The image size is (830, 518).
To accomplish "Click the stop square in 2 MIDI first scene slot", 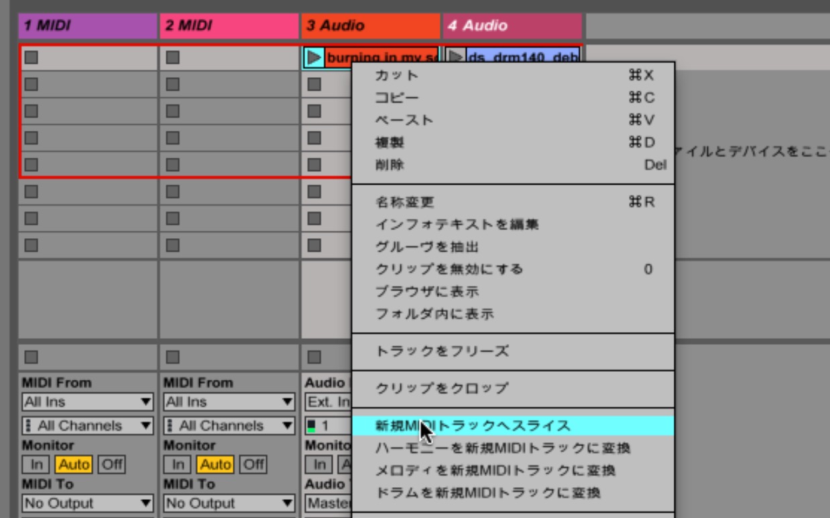I will [173, 58].
